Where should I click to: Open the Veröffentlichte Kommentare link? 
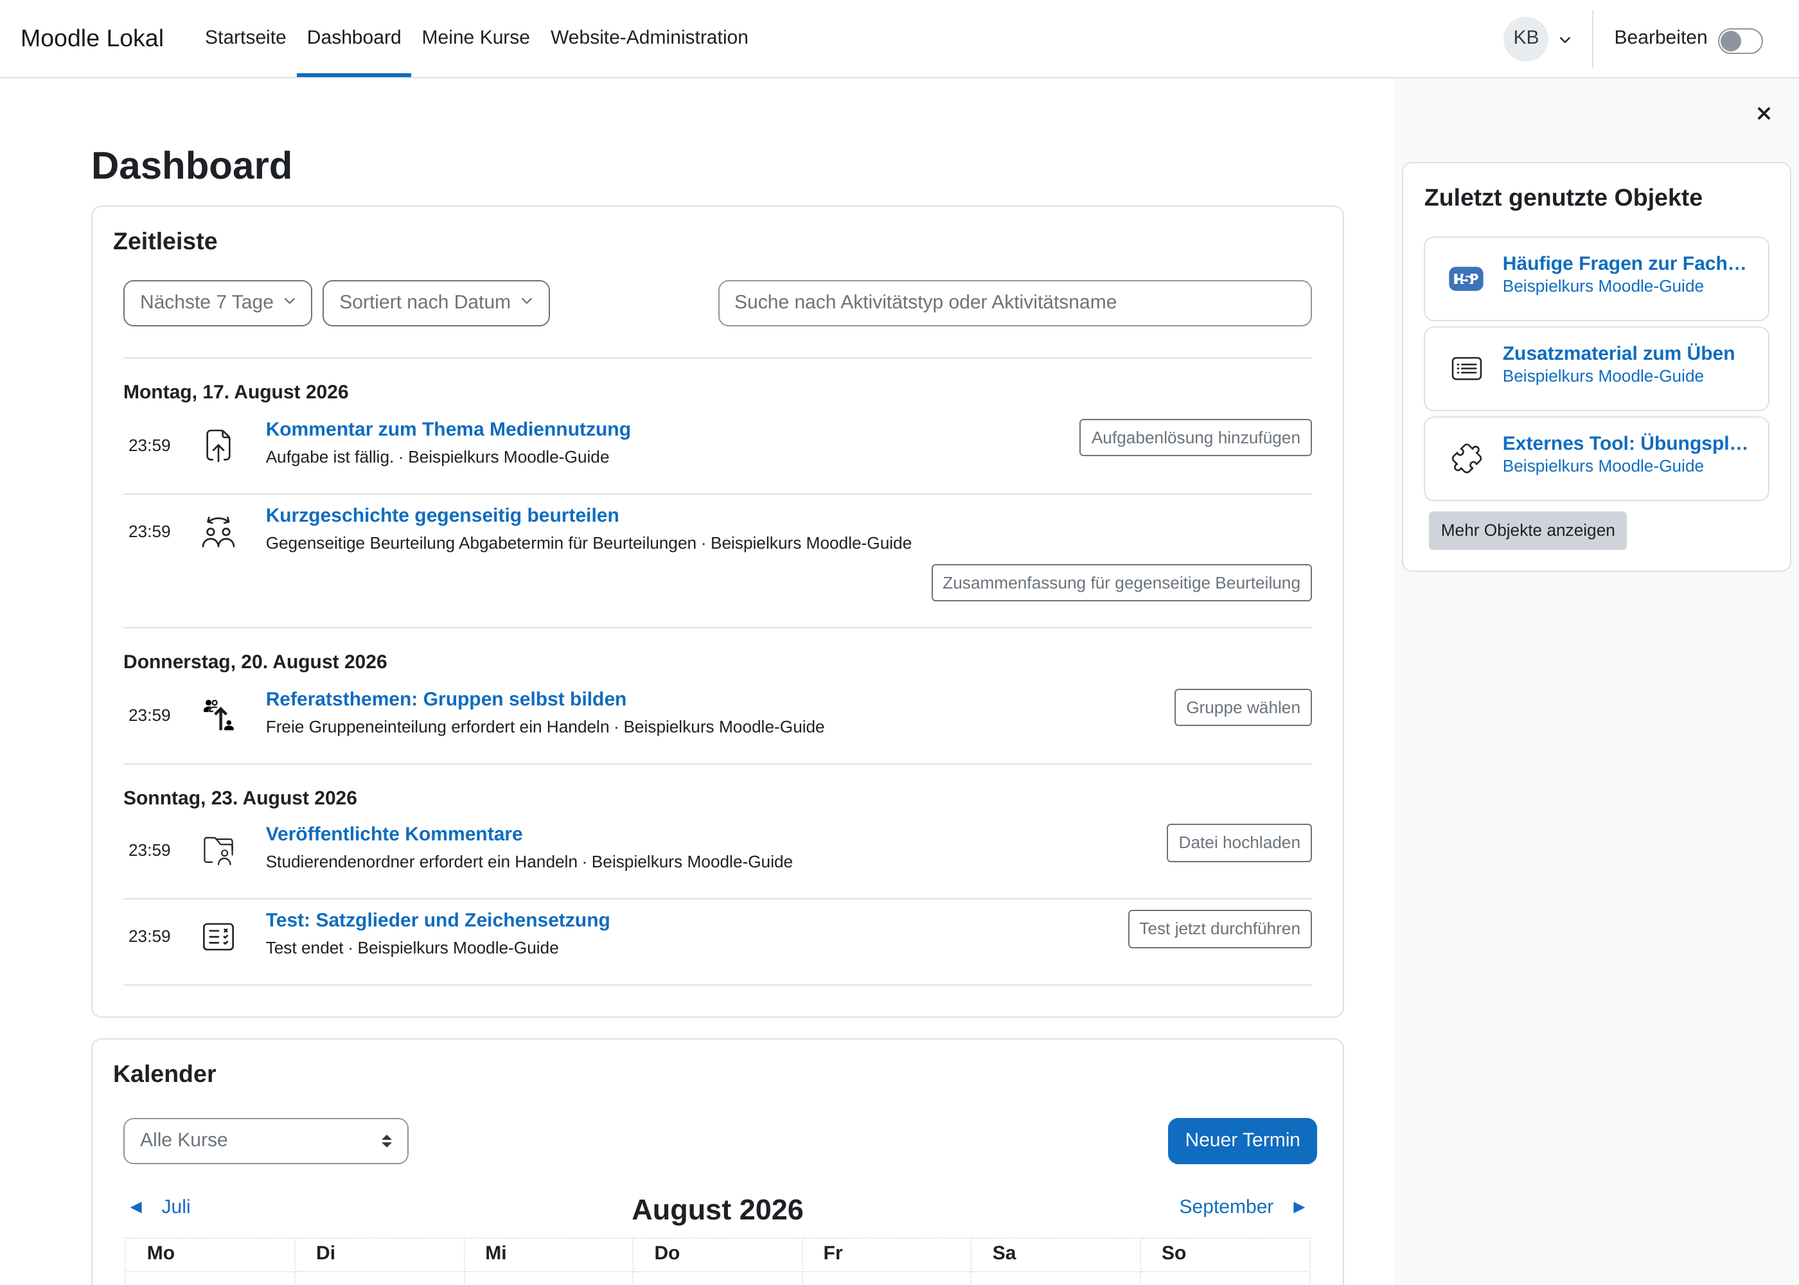tap(394, 834)
